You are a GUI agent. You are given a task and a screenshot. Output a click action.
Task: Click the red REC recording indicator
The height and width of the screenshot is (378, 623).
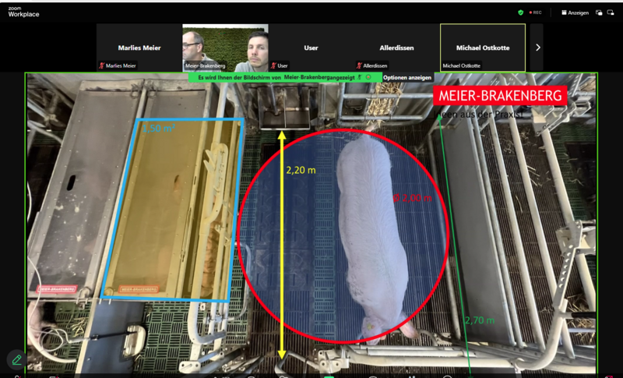coord(535,12)
